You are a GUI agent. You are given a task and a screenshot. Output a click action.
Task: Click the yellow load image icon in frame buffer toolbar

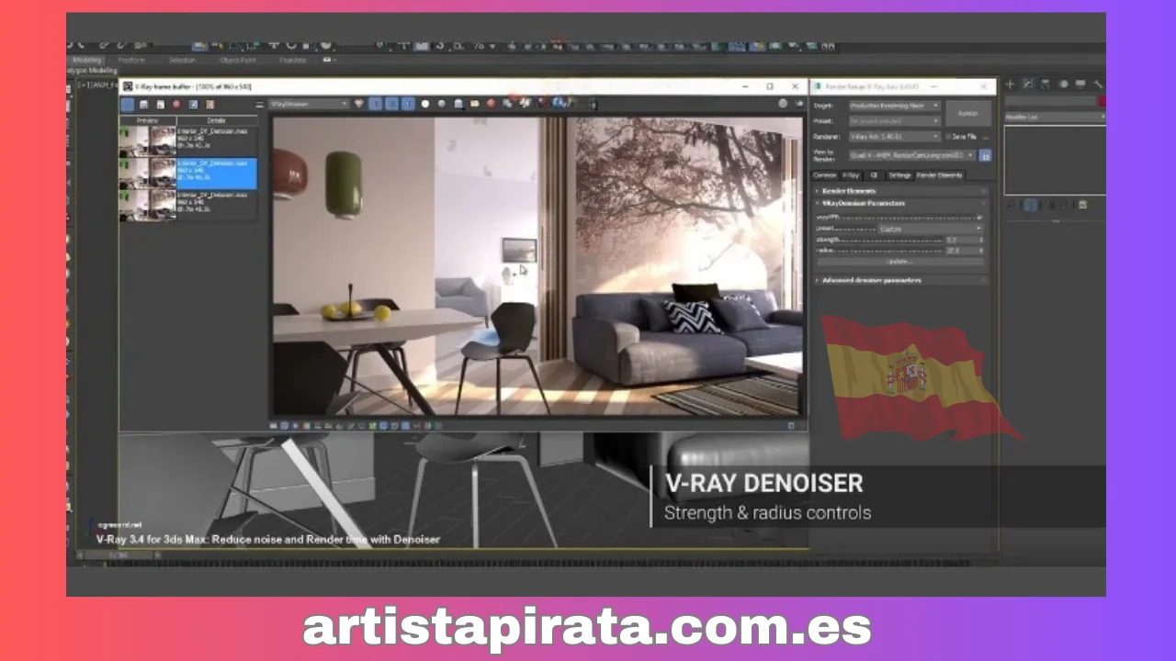click(474, 104)
